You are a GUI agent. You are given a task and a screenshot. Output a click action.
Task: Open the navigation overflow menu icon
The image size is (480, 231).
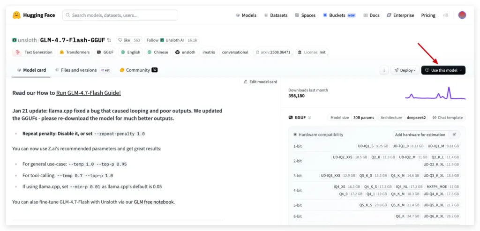pyautogui.click(x=445, y=15)
